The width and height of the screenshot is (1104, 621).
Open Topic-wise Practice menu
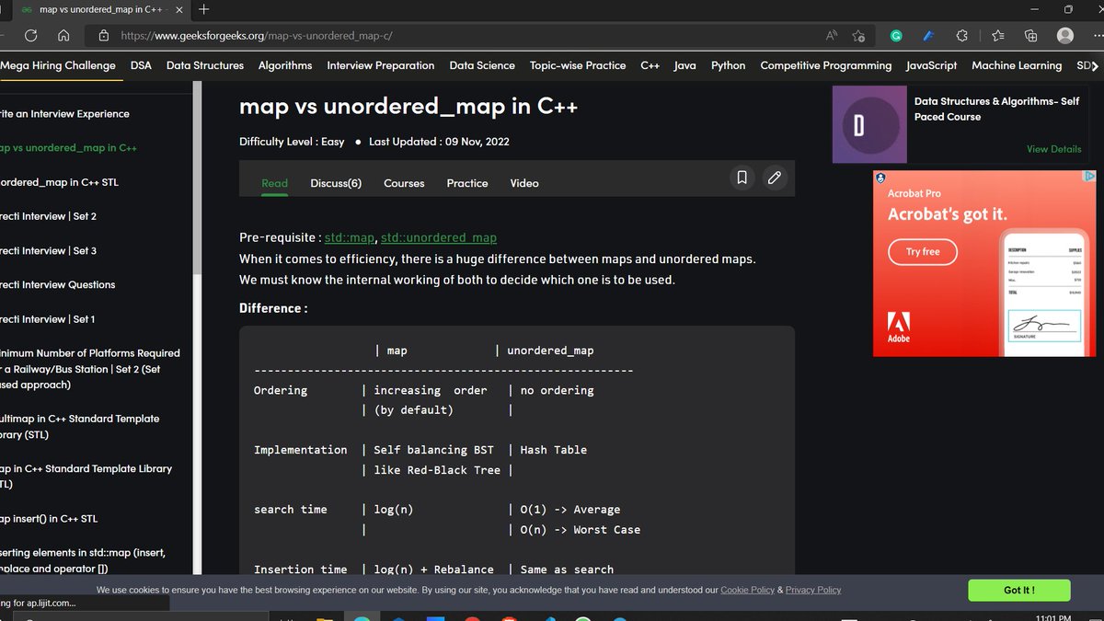(x=578, y=65)
